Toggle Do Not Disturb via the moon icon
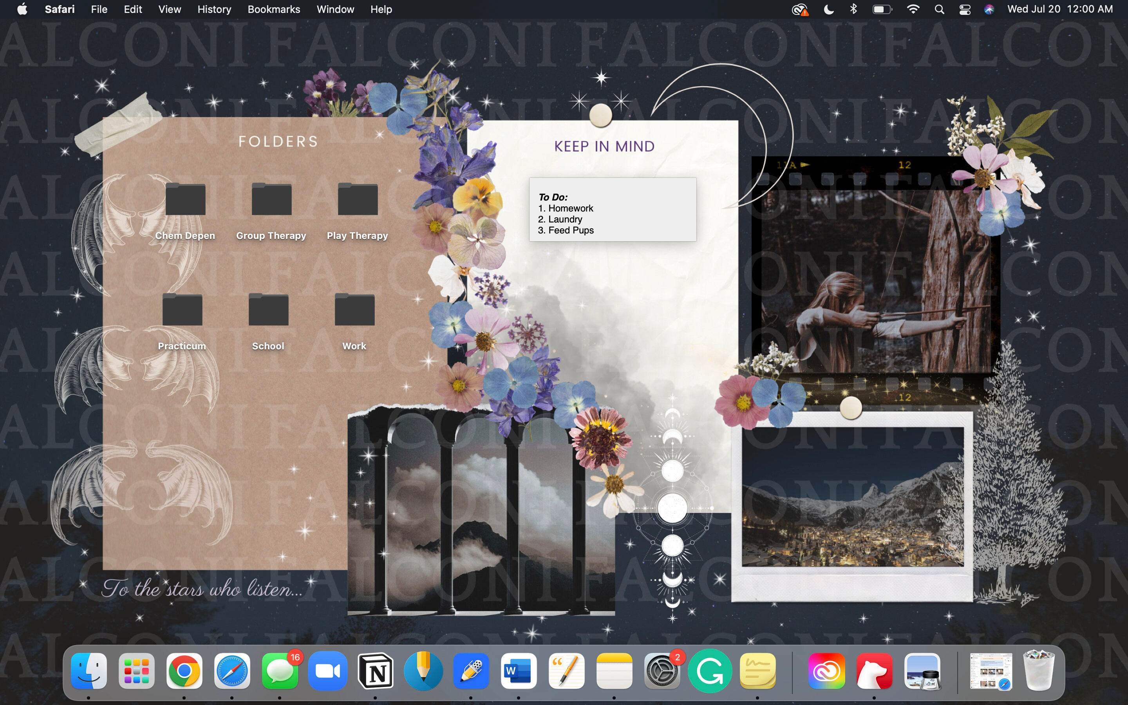The image size is (1128, 705). coord(829,9)
